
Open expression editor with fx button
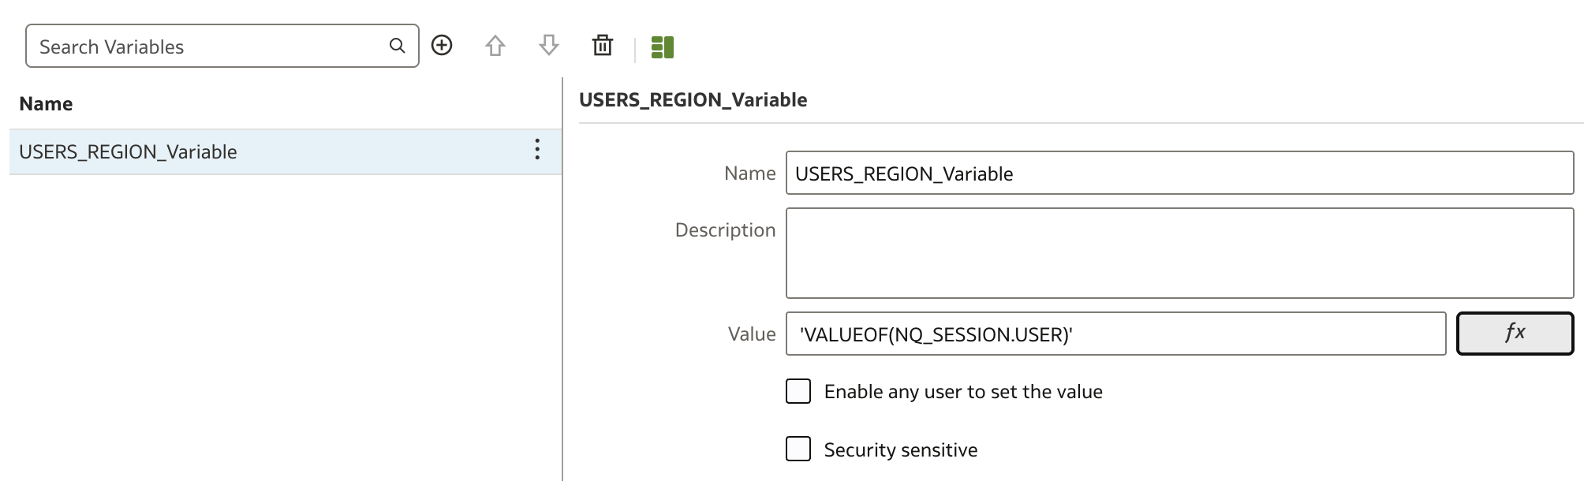(1515, 334)
